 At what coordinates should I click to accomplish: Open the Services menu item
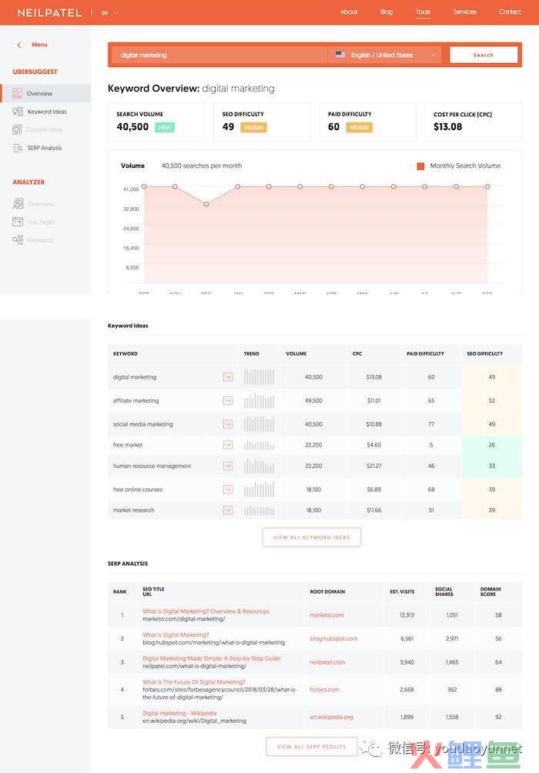click(x=464, y=12)
